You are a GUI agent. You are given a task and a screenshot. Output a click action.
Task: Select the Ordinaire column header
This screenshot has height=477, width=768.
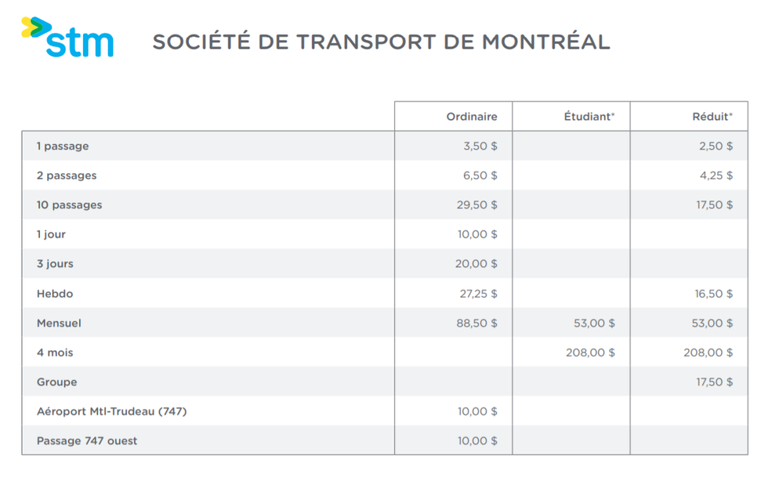point(472,117)
